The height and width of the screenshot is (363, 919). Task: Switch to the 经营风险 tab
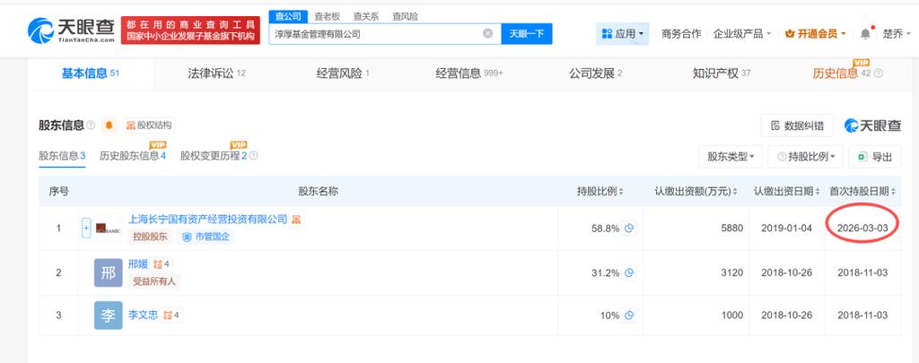tap(343, 73)
